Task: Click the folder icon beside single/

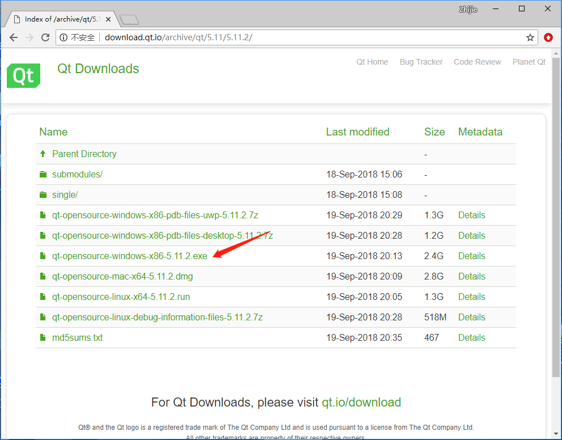Action: pos(43,195)
